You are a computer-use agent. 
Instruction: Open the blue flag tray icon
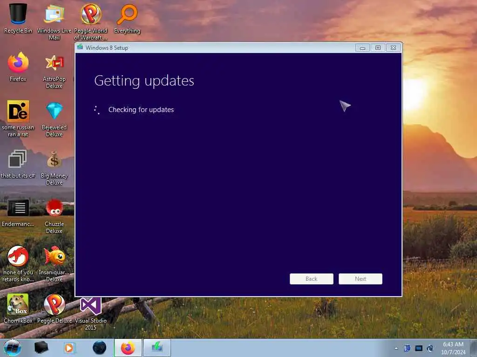[407, 348]
